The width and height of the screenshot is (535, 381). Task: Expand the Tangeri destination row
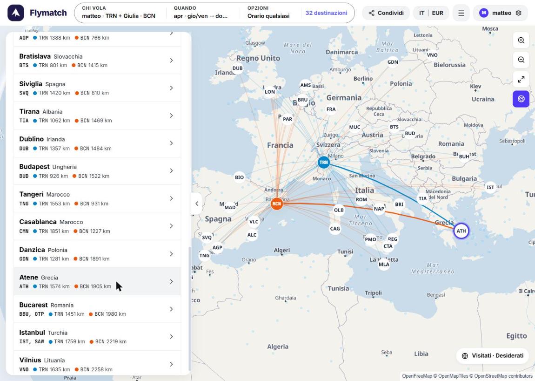pyautogui.click(x=97, y=199)
